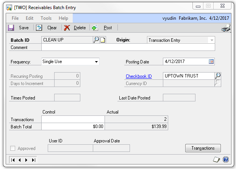The height and width of the screenshot is (169, 236).
Task: Open the Posting Date calendar picker
Action: pos(211,62)
